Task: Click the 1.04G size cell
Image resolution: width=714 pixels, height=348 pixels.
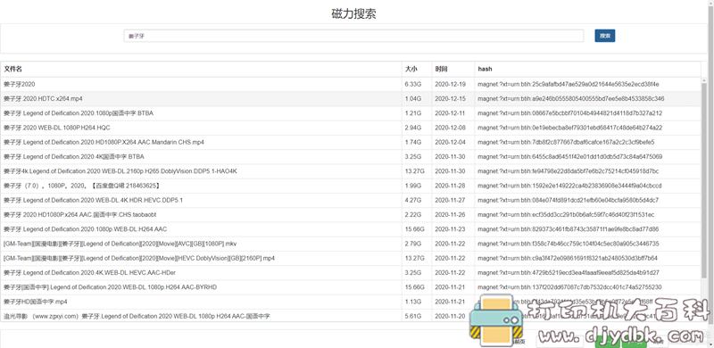Action: pyautogui.click(x=413, y=99)
